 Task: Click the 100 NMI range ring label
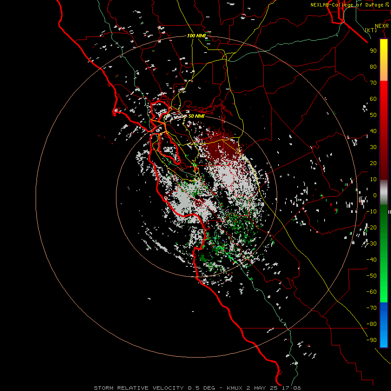[x=196, y=36]
